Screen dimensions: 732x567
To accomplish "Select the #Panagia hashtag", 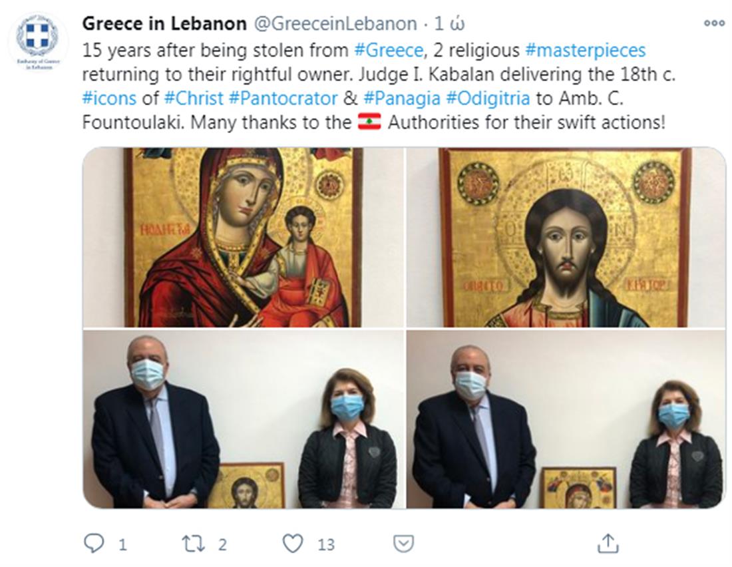I will pos(402,98).
